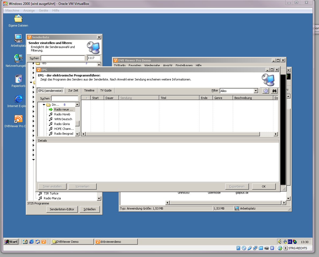319x257 pixels.
Task: Sort by the Dauer column header
Action: 111,98
